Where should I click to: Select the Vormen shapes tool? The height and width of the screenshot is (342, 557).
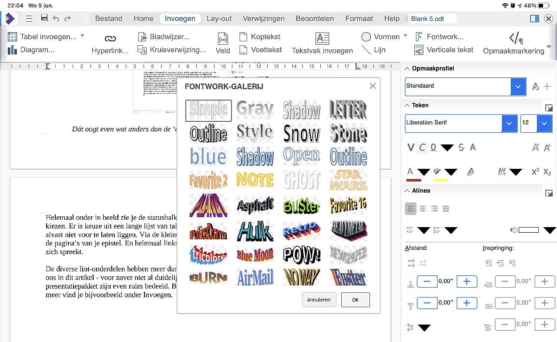click(x=381, y=37)
